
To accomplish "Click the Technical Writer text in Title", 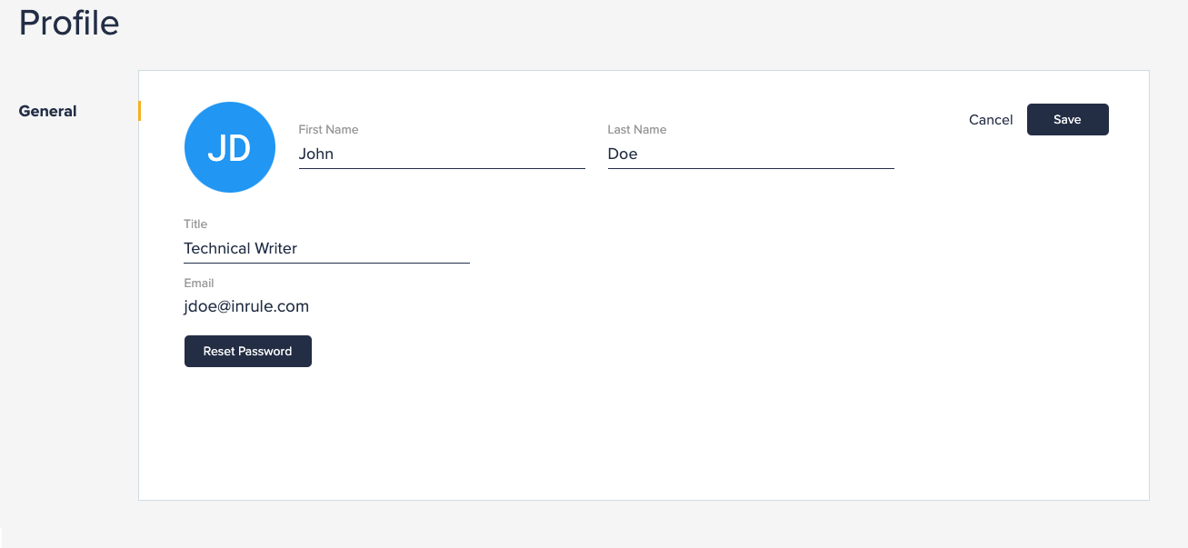I will coord(240,249).
